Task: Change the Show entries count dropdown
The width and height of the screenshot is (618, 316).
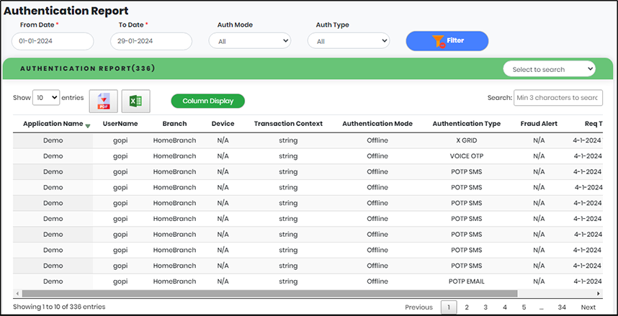Action: (46, 97)
